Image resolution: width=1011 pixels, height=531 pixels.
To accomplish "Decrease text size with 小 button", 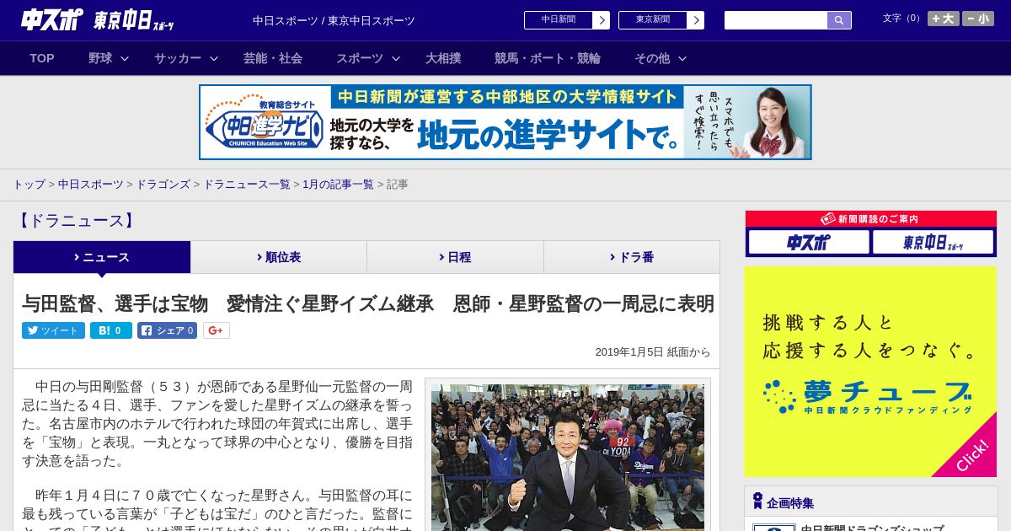I will coord(978,19).
